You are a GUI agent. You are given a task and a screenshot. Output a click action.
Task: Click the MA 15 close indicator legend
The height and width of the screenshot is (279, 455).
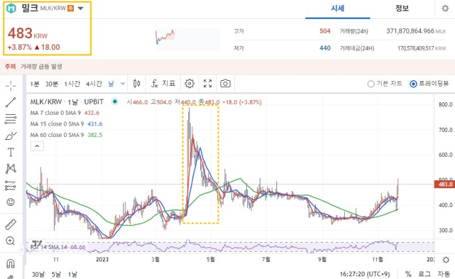point(66,124)
